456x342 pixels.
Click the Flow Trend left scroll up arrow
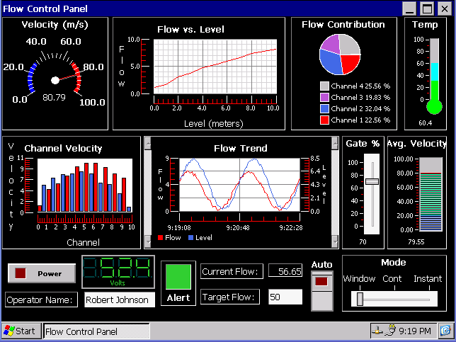pos(147,143)
